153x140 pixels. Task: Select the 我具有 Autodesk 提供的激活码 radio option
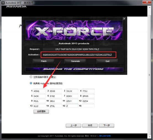(31, 83)
